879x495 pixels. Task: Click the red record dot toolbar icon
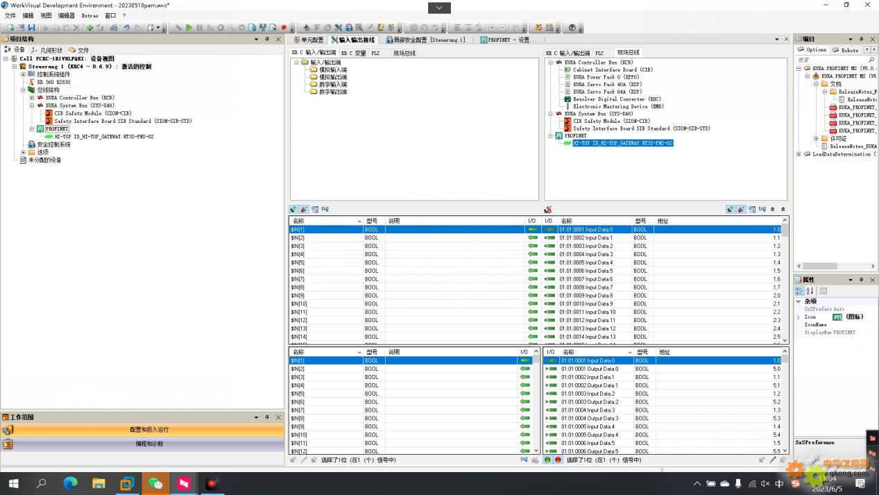[284, 28]
